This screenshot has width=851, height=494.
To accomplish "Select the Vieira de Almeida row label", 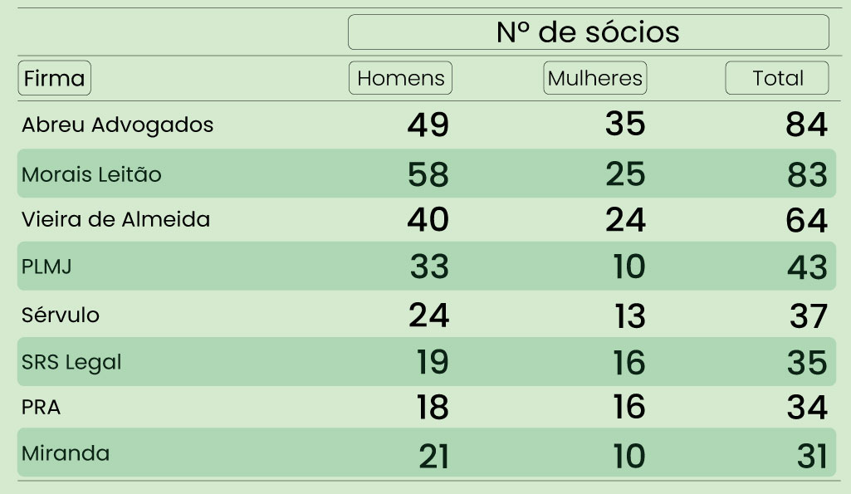I will click(x=115, y=220).
